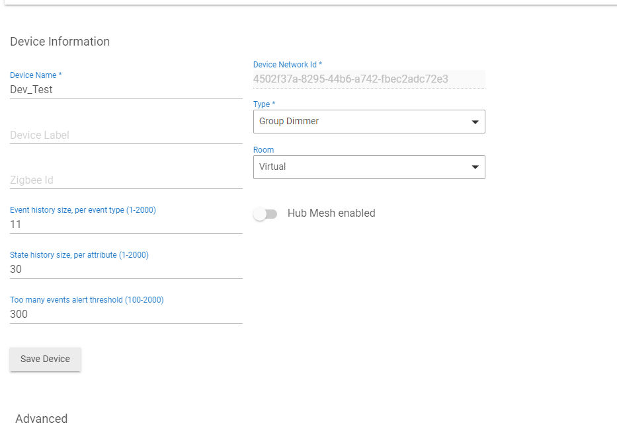617x446 pixels.
Task: Click the Device Information heading
Action: (60, 42)
